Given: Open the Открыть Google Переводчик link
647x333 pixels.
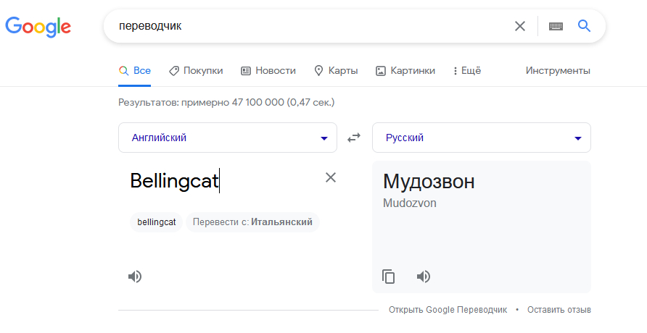Looking at the screenshot, I should click(x=448, y=310).
